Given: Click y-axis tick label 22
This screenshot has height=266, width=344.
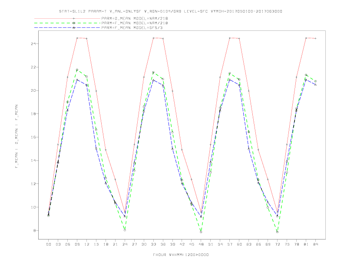Looking at the screenshot, I should (33, 67).
